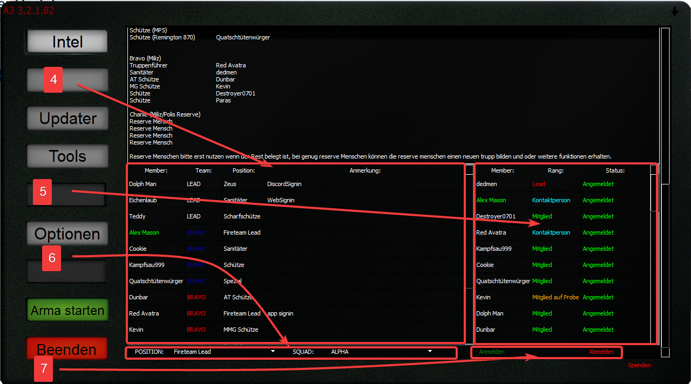
Task: Click the Anmerkung column header
Action: (365, 170)
